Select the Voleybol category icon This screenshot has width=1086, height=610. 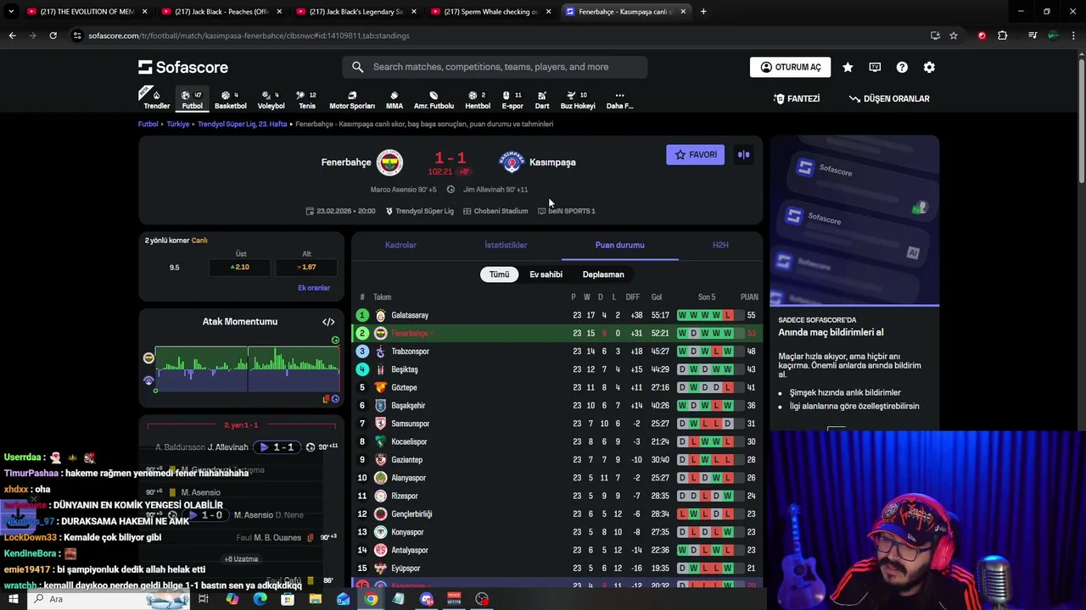[271, 99]
